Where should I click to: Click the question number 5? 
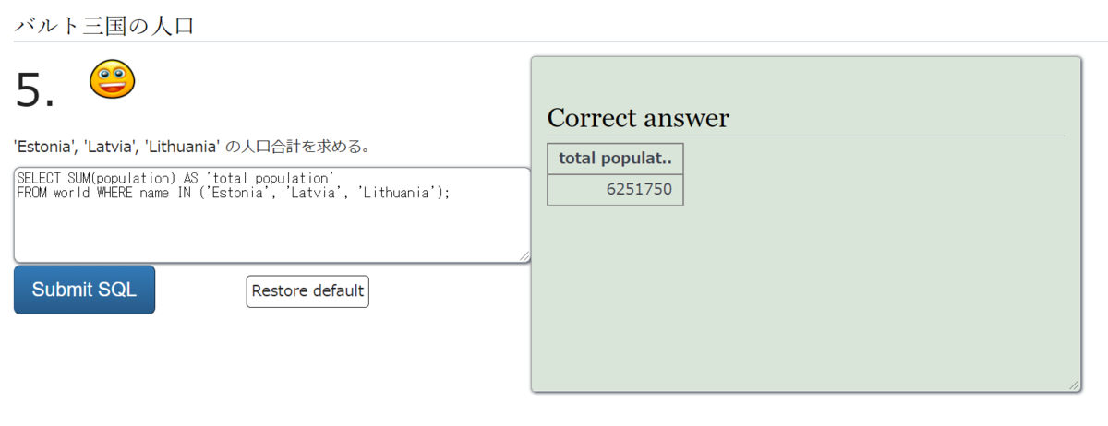point(35,90)
